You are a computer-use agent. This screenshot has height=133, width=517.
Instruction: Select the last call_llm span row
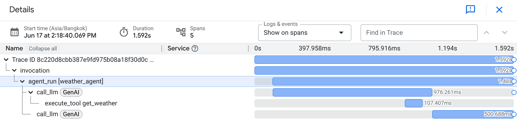click(47, 114)
